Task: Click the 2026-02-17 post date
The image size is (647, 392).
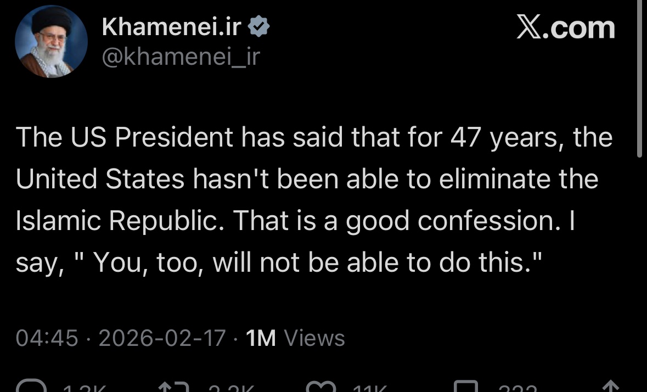Action: point(162,338)
